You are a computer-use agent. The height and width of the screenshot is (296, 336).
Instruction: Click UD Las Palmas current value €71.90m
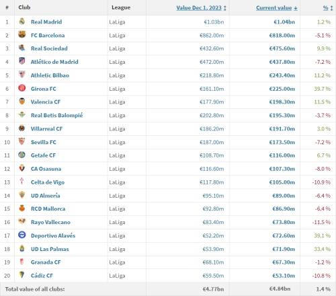(284, 249)
